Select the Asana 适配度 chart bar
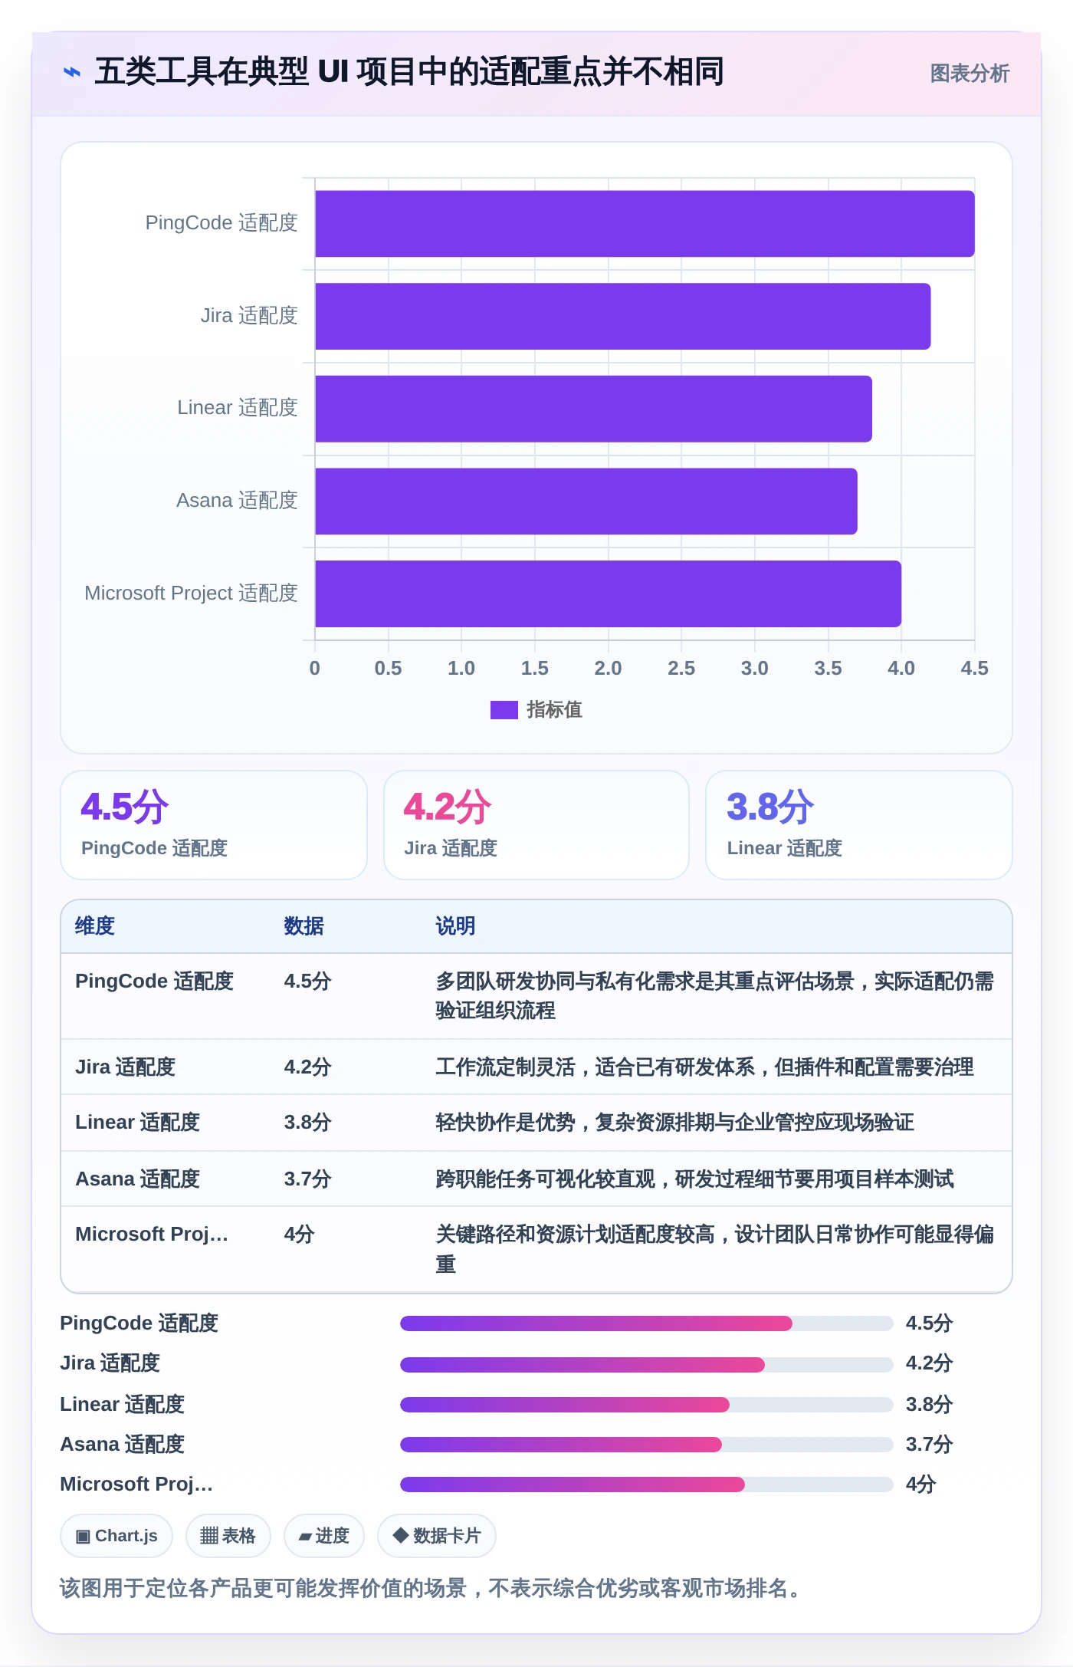Screen dimensions: 1073x1667 point(586,501)
